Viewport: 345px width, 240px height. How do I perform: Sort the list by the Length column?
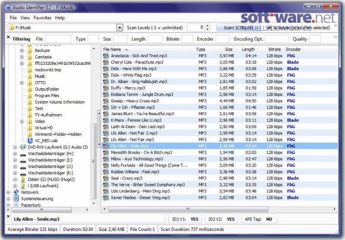[x=248, y=49]
